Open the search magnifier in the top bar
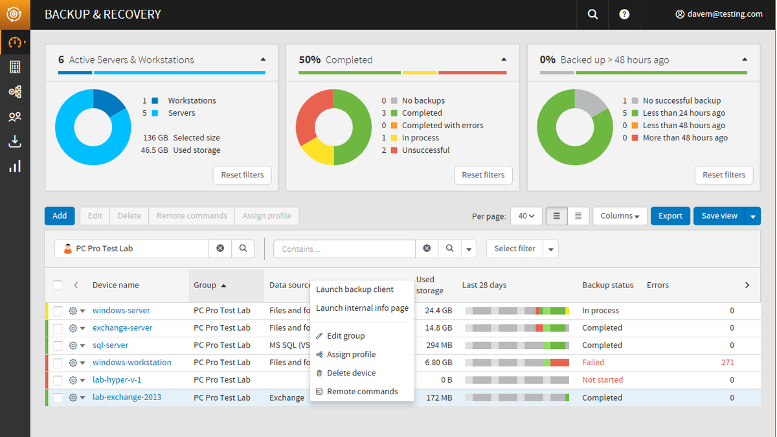 click(x=592, y=14)
